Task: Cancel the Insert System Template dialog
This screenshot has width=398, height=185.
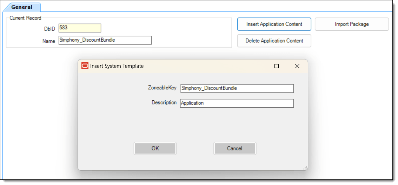Action: (235, 148)
